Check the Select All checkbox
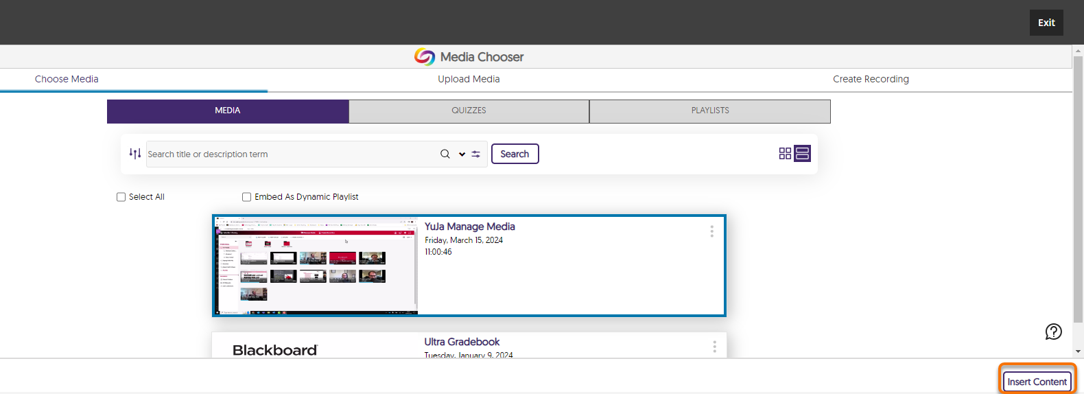This screenshot has width=1084, height=394. (x=121, y=197)
